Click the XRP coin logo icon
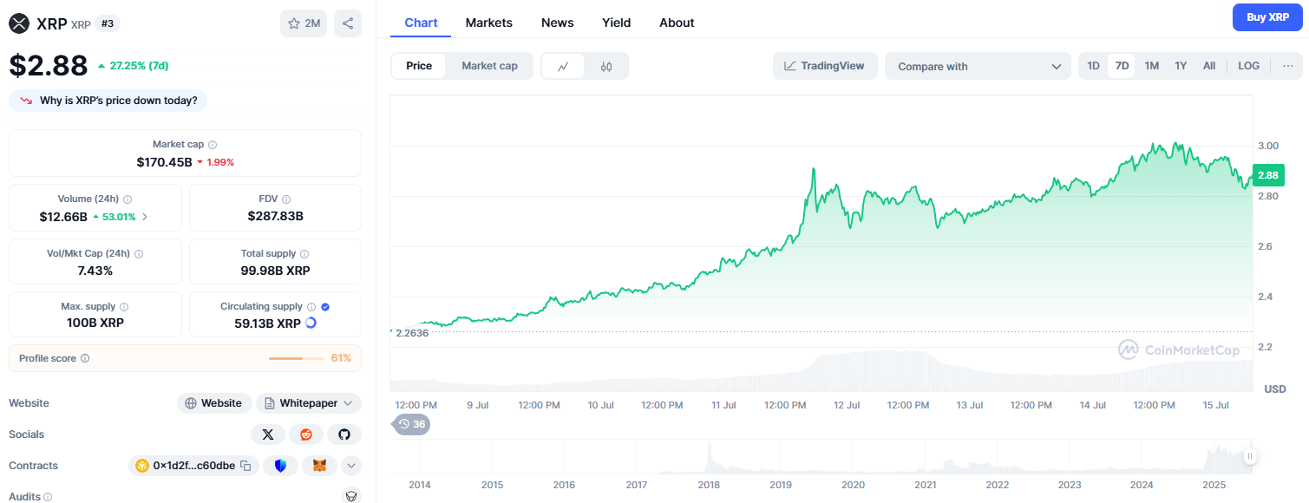Screen dimensions: 1309x503 18,23
